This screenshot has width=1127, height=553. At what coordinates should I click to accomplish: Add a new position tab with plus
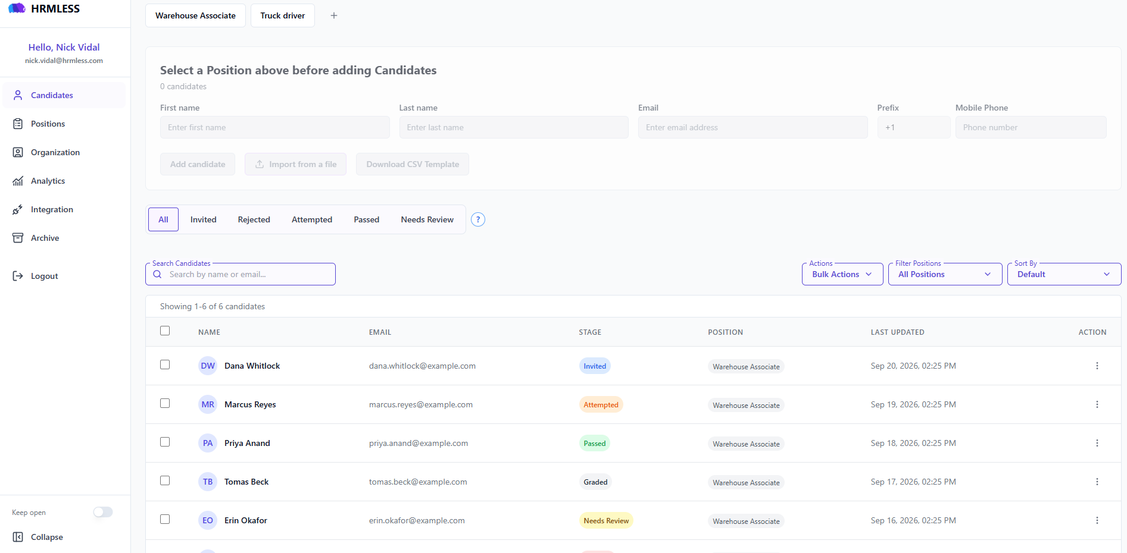334,15
